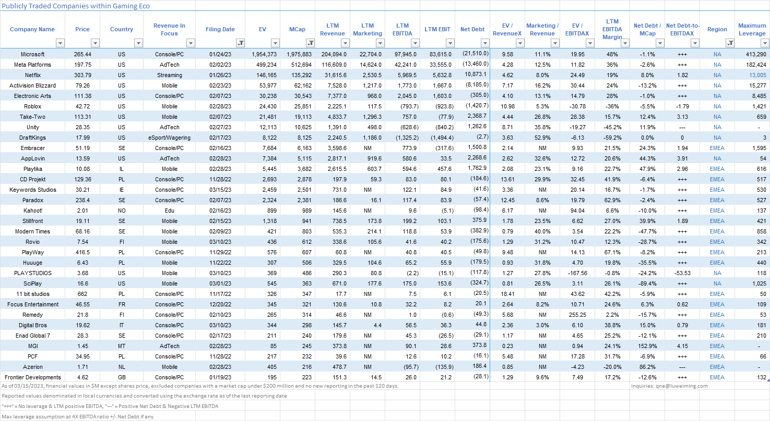Screen dimensions: 770x421
Task: Select the 'Maximum Leverage' header text
Action: (752, 30)
